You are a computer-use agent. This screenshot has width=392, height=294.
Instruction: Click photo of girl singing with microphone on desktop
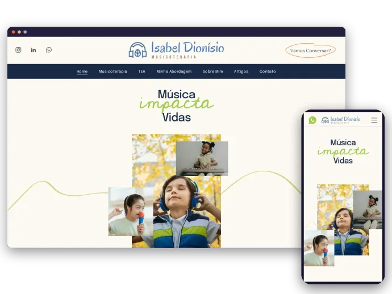click(x=131, y=212)
